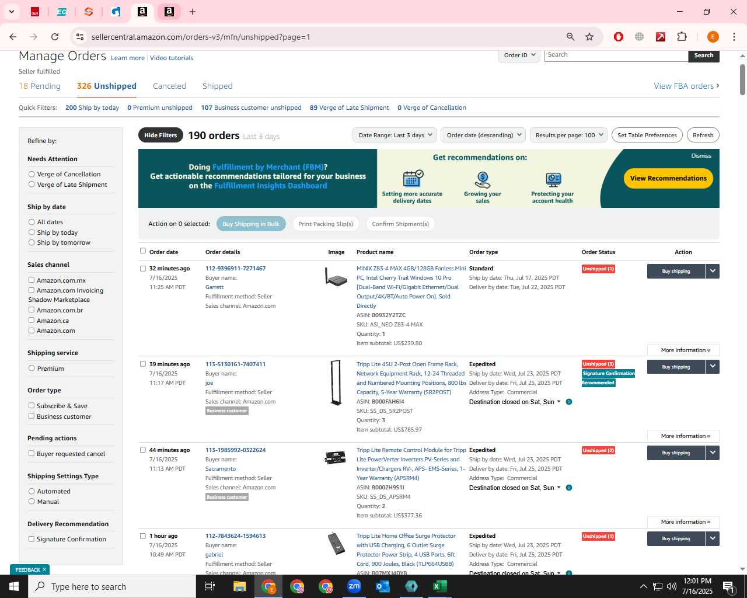Image resolution: width=747 pixels, height=598 pixels.
Task: Apply the 200 Ship by today quick filter
Action: point(92,107)
